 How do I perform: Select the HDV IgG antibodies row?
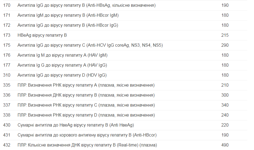(x=62, y=75)
